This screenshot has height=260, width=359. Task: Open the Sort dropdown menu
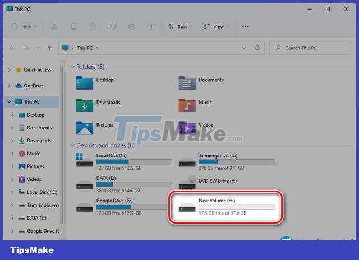pos(180,26)
